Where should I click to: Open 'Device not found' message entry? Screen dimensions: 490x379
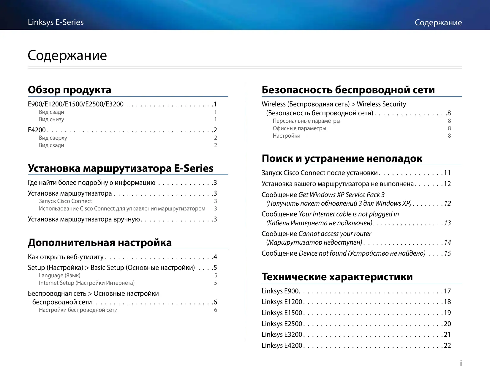(343, 254)
